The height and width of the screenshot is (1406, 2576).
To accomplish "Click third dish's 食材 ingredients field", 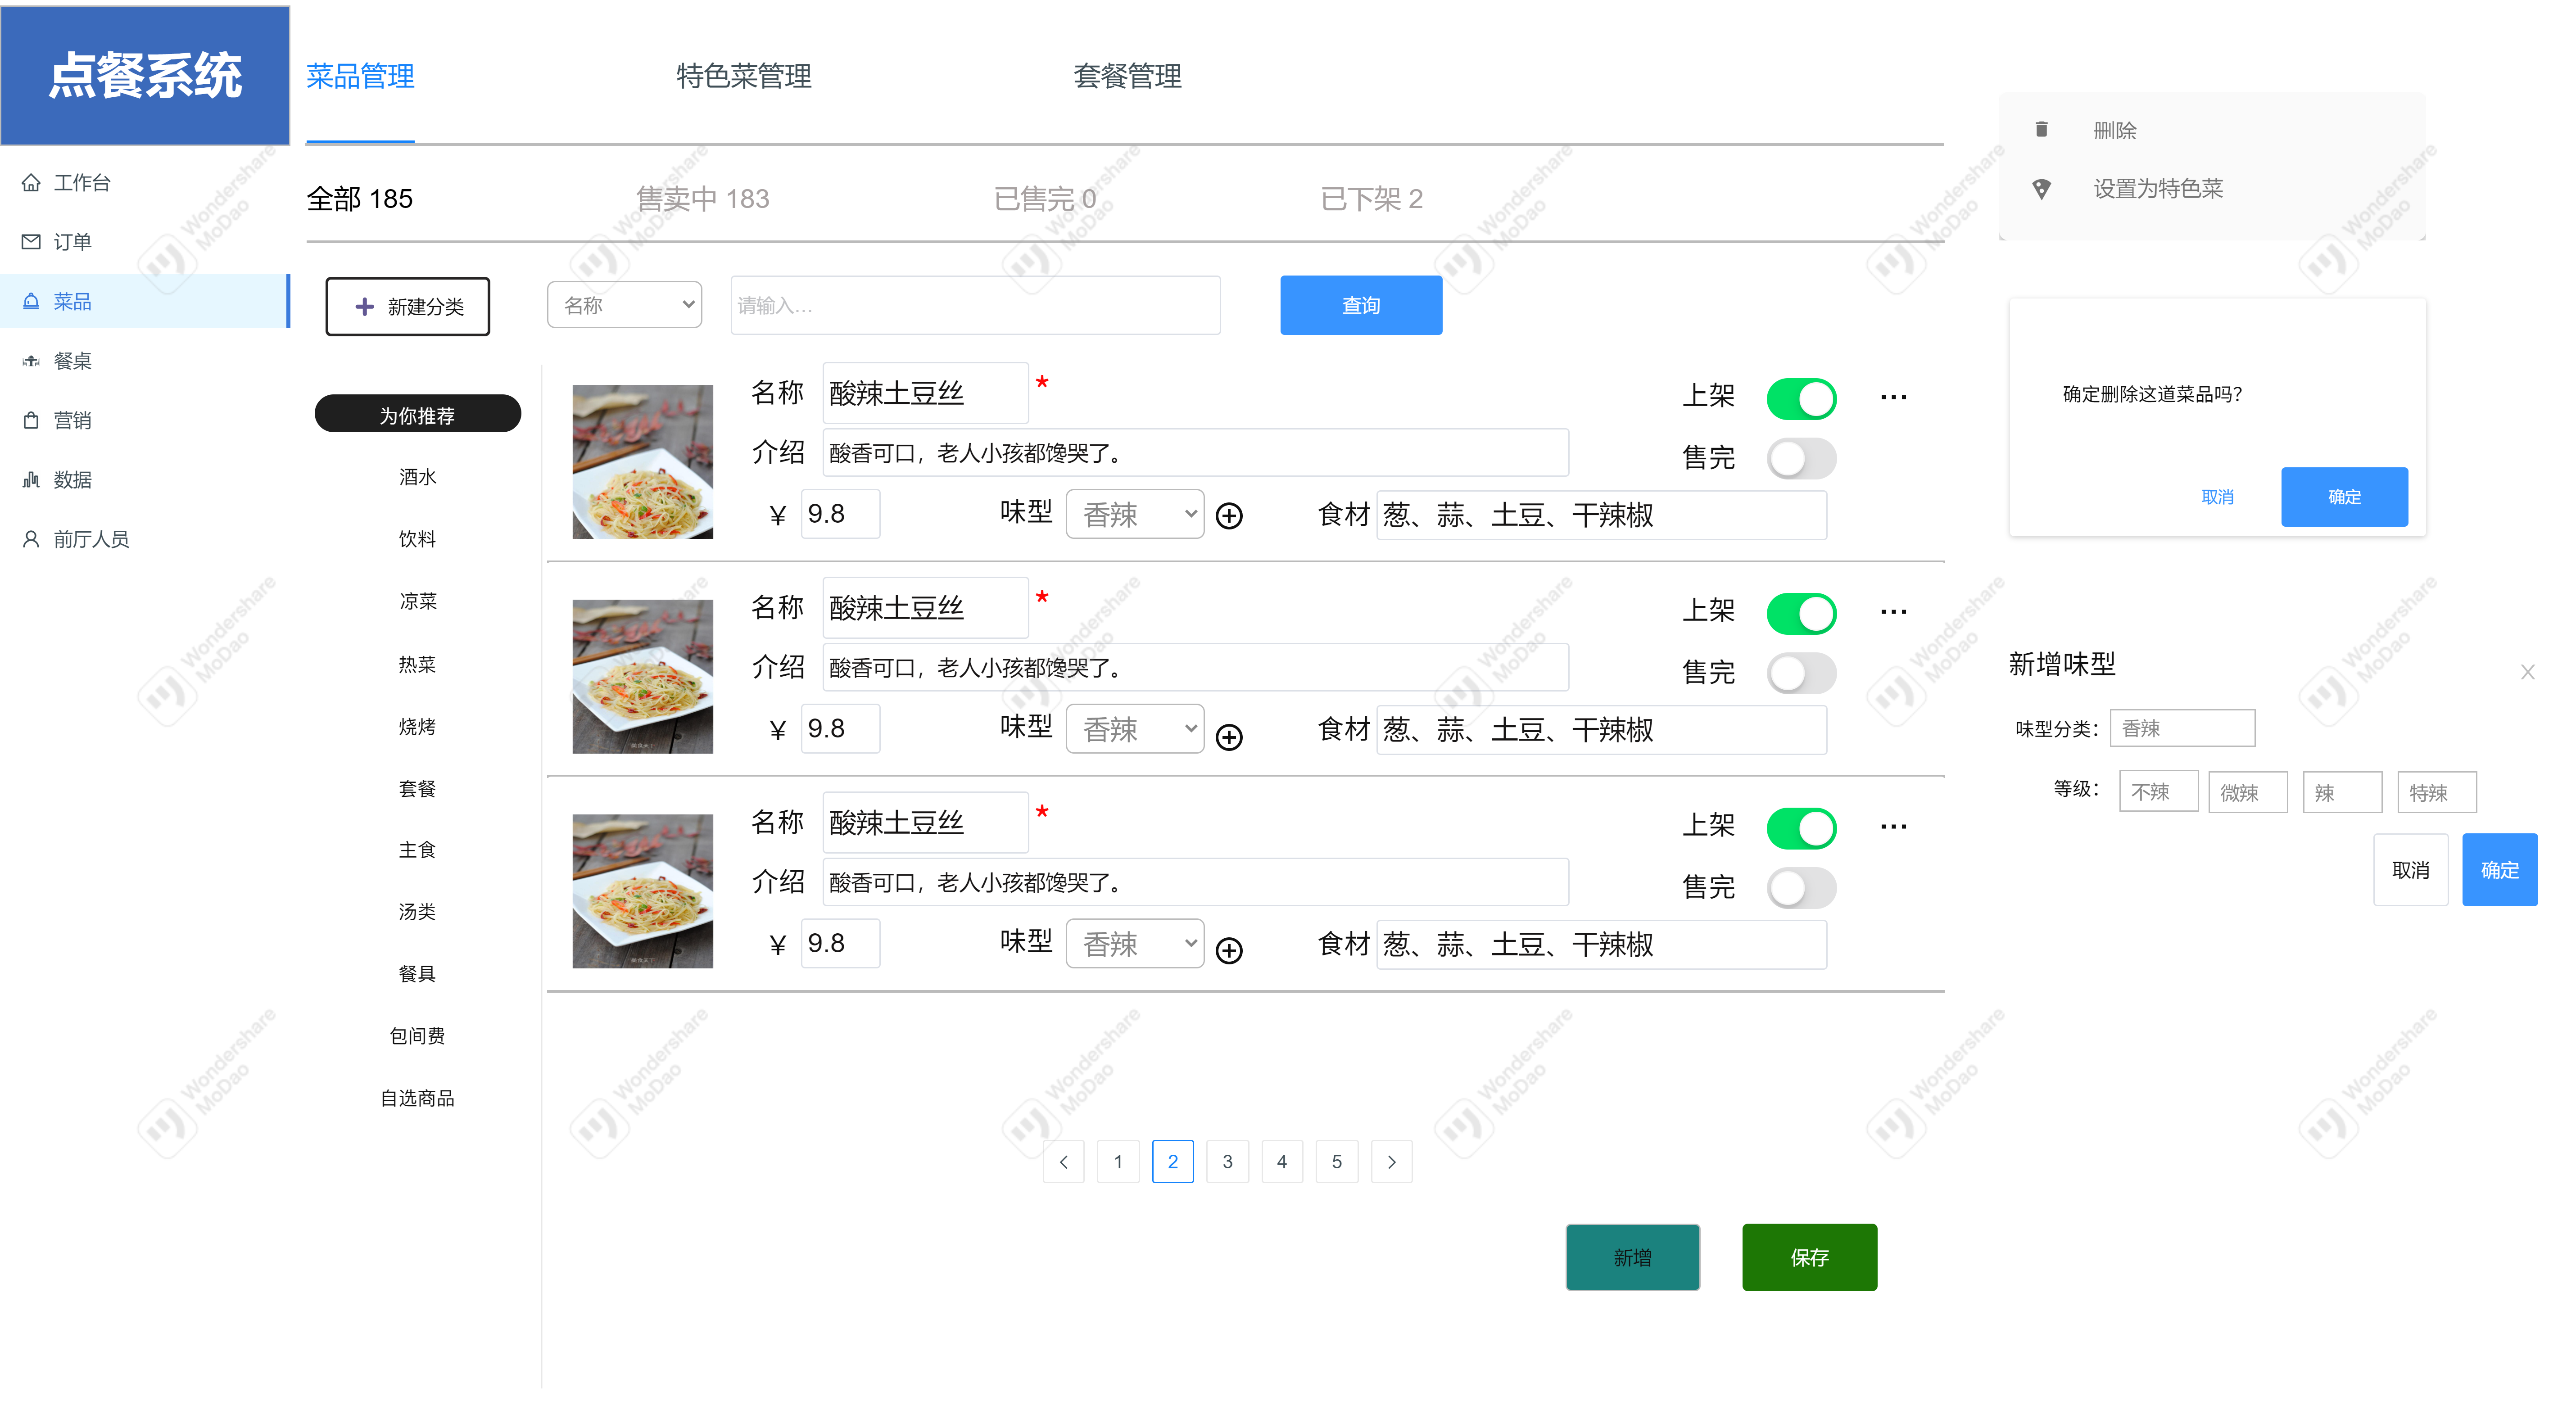I will pyautogui.click(x=1601, y=944).
